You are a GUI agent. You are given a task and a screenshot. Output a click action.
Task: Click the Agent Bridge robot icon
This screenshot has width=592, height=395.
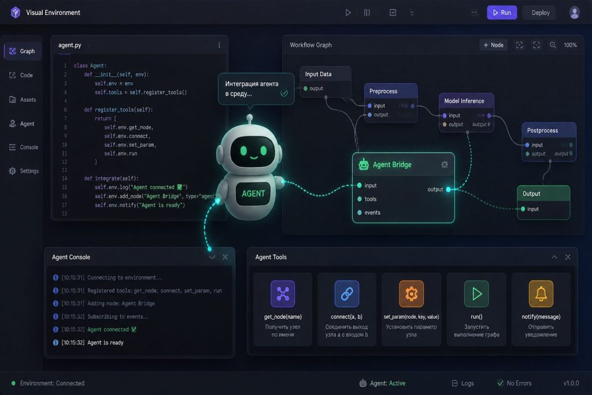(x=364, y=164)
